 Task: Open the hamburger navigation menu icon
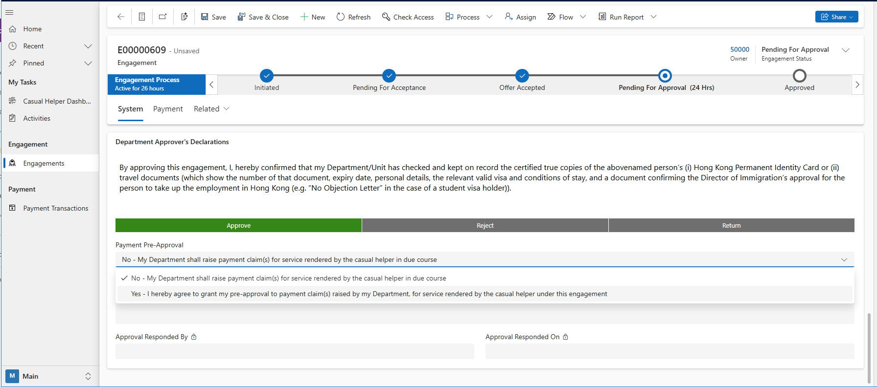[x=9, y=12]
